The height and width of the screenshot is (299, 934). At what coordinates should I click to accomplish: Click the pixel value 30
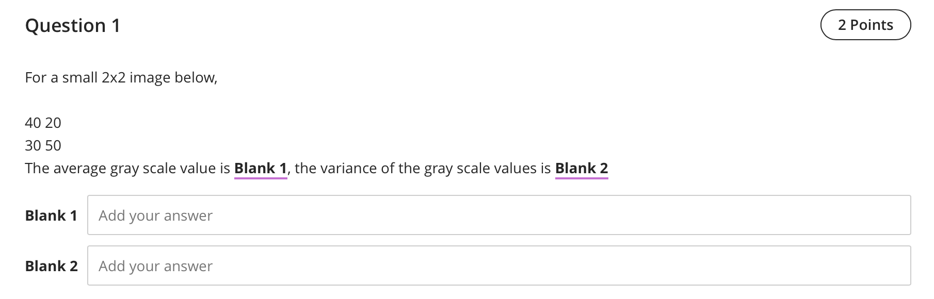33,145
